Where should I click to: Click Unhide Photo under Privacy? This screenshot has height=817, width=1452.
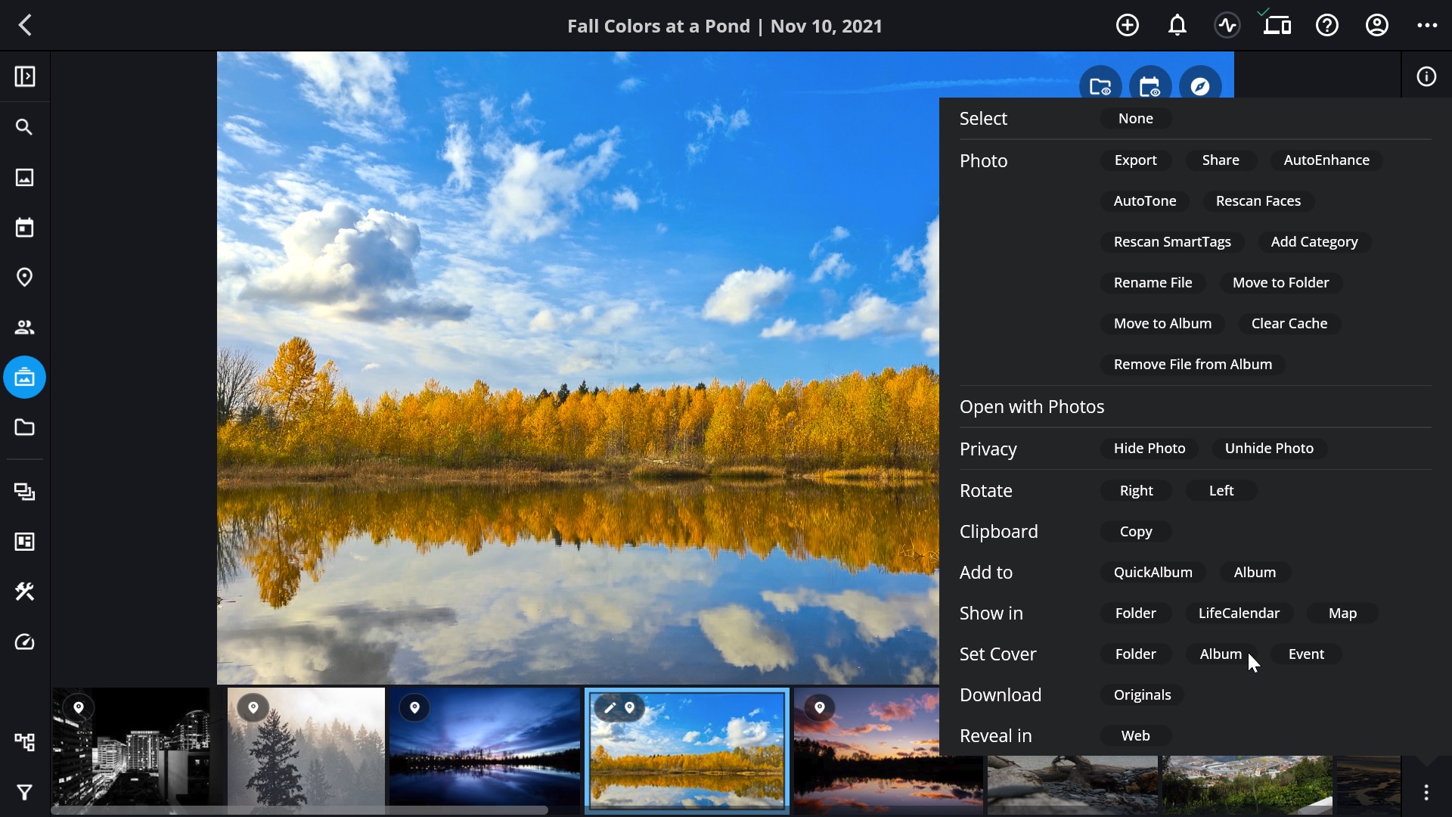(x=1269, y=449)
